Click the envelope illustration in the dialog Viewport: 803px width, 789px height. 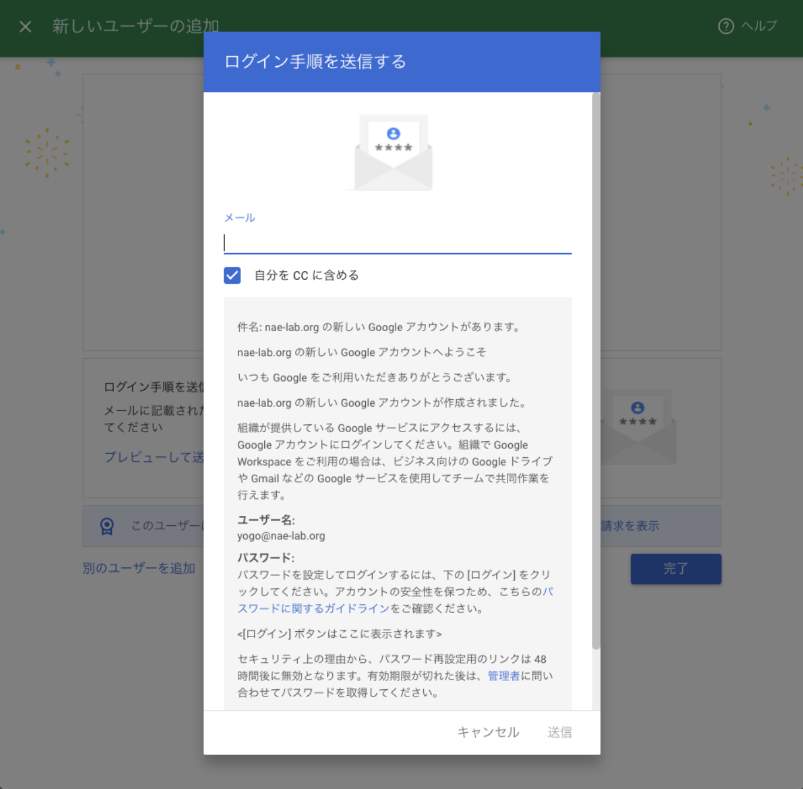pos(393,154)
